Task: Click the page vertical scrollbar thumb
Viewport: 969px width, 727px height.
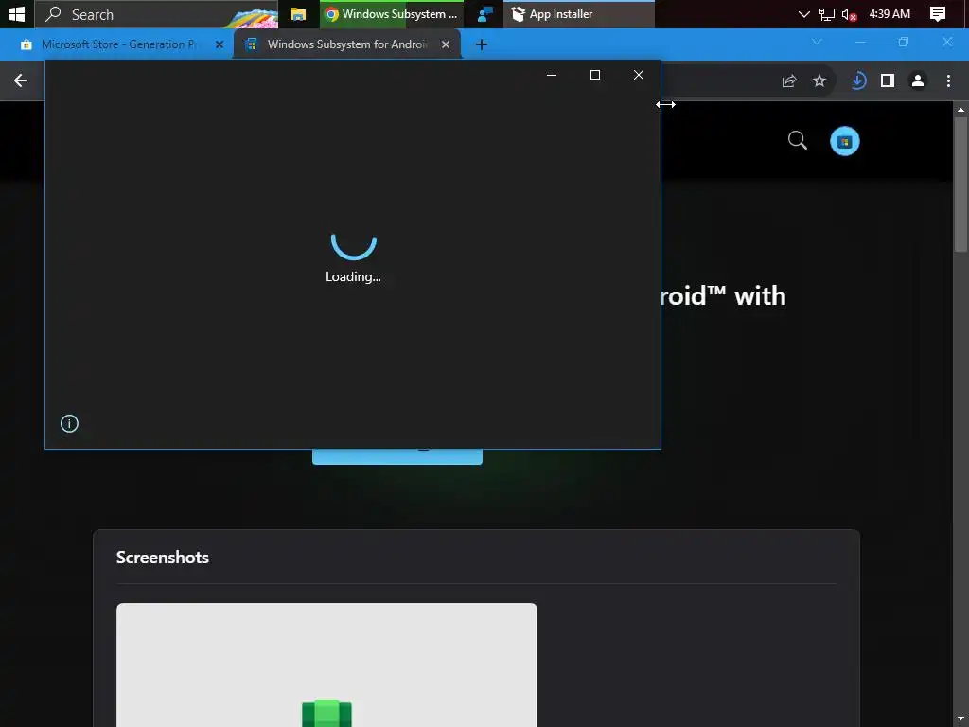Action: [960, 185]
